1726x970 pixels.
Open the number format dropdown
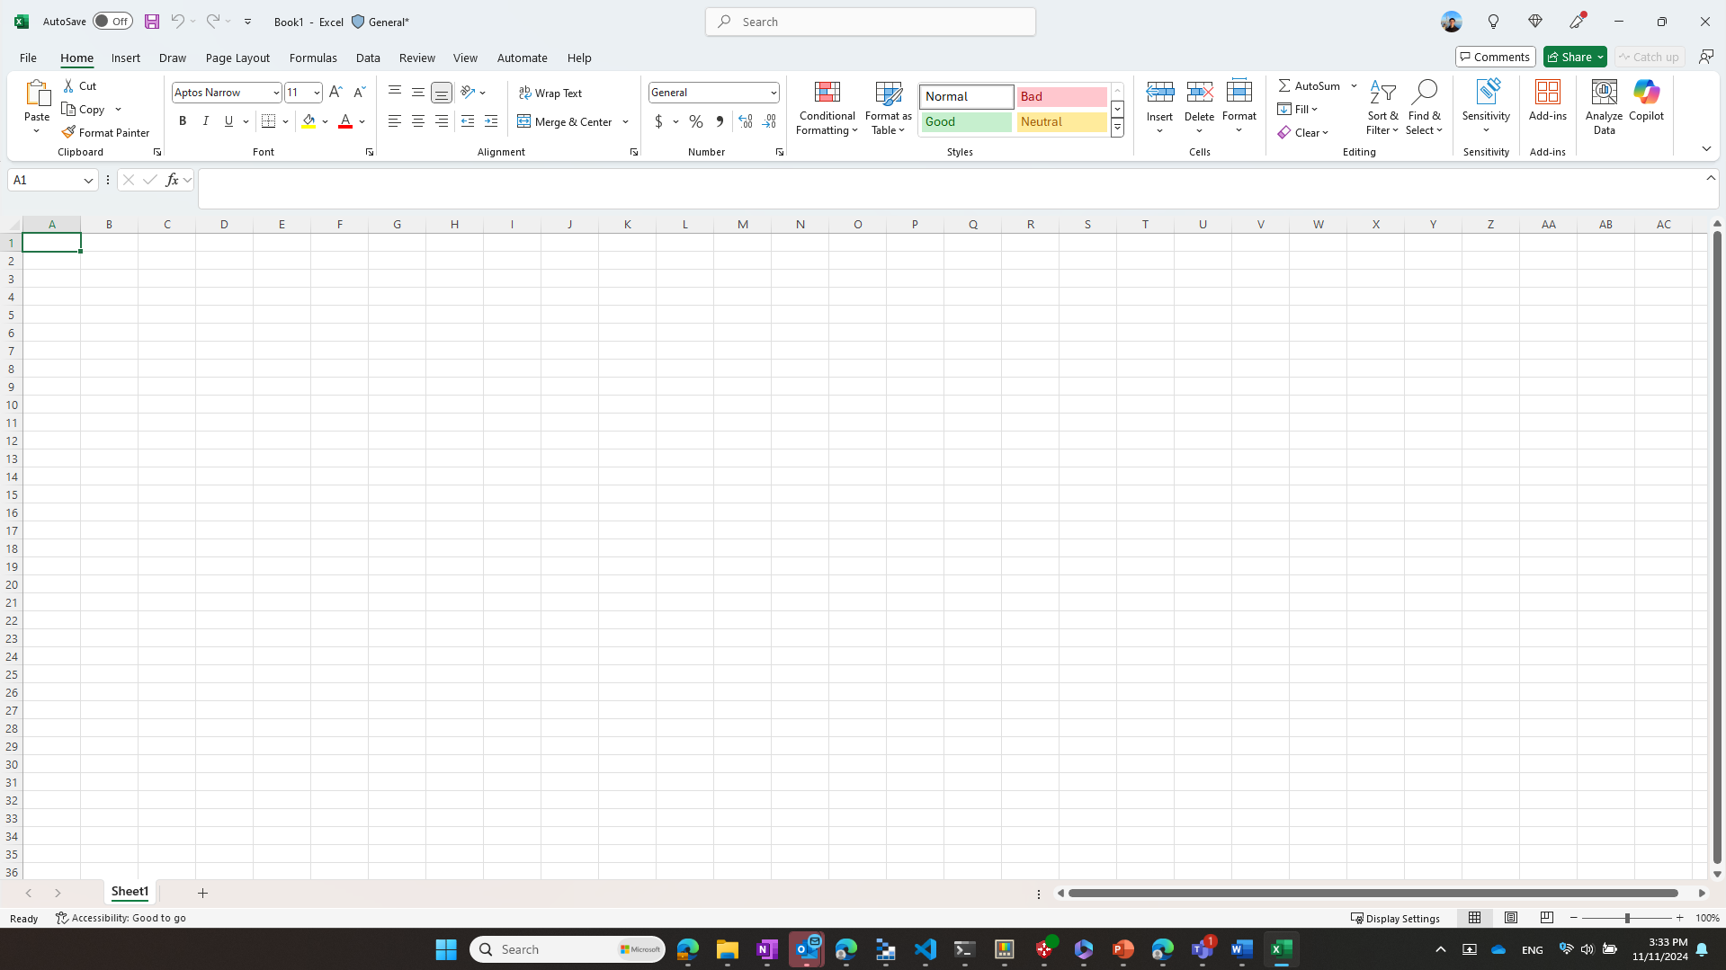point(772,92)
